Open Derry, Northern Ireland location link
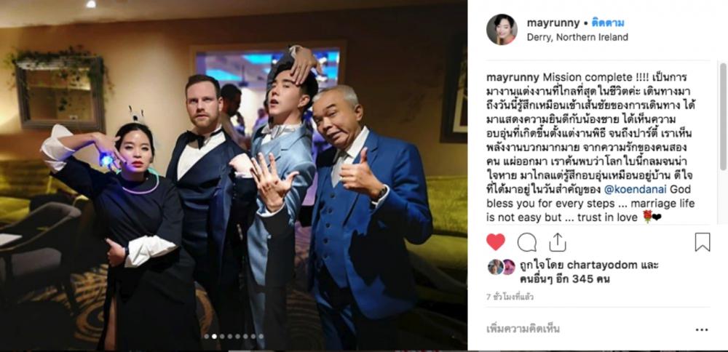Image resolution: width=728 pixels, height=352 pixels. [x=577, y=37]
